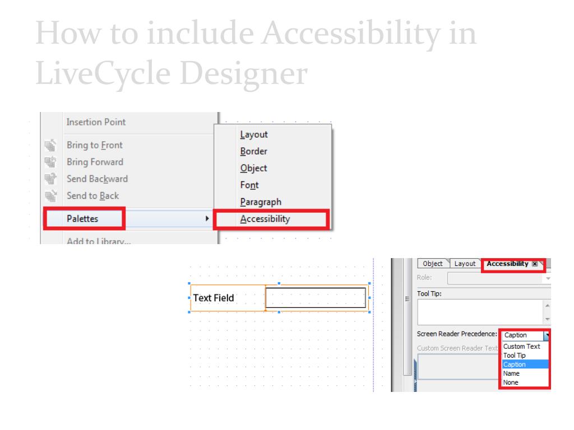574x430 pixels.
Task: Click the Text Field caption on canvas
Action: (x=214, y=298)
